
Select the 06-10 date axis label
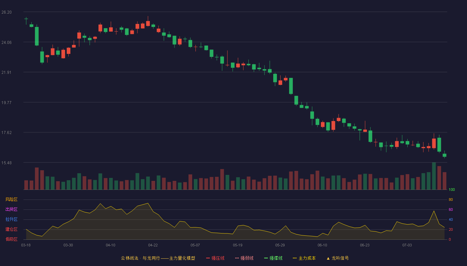pos(323,245)
